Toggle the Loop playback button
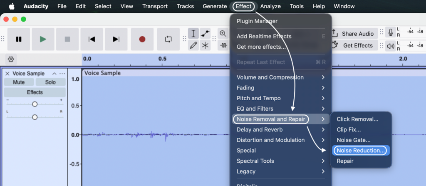Screen dimensions: 426x186 pyautogui.click(x=168, y=39)
